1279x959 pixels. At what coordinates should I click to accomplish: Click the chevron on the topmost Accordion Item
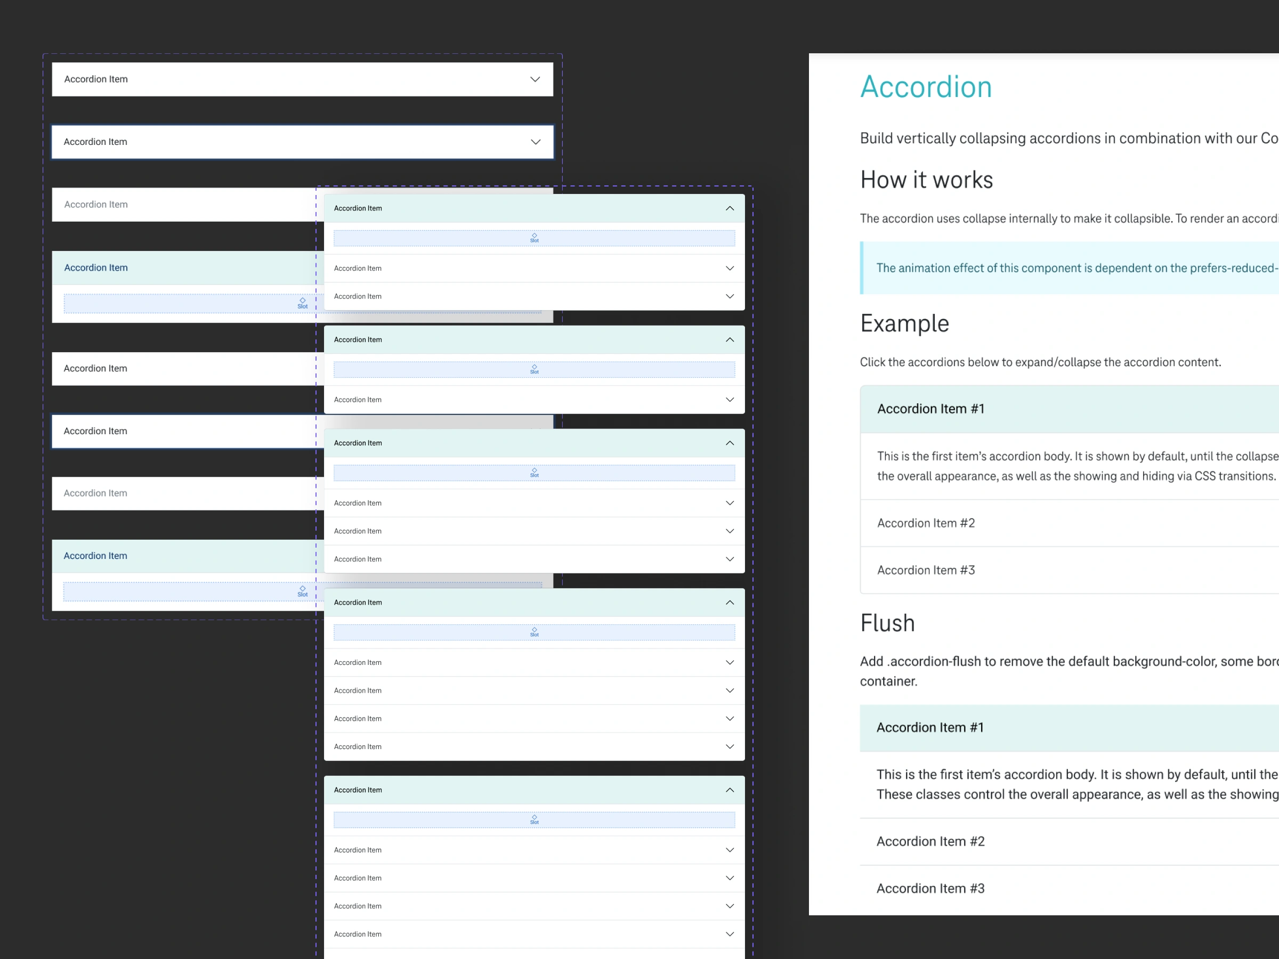pyautogui.click(x=535, y=79)
